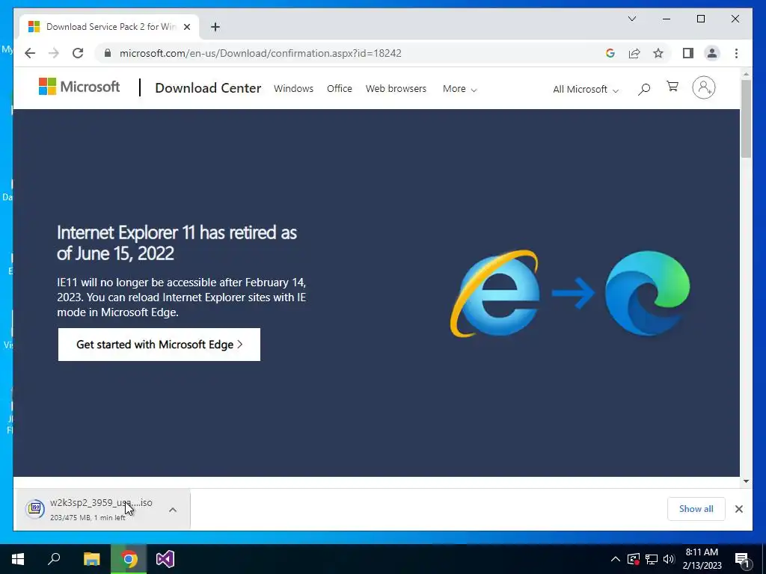Open the notification center
Image resolution: width=766 pixels, height=574 pixels.
(743, 559)
